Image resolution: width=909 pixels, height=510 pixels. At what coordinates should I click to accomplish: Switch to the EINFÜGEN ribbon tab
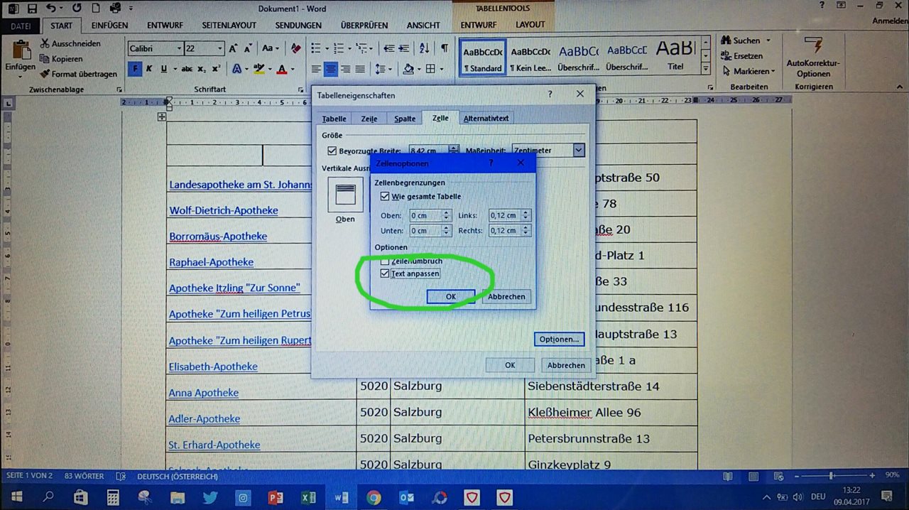coord(109,26)
